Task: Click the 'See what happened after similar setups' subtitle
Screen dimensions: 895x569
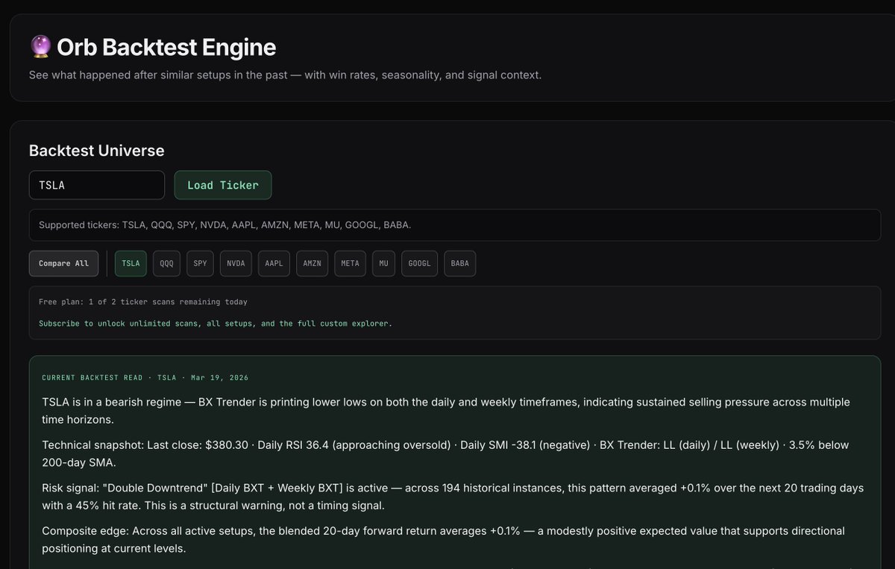Action: click(x=285, y=75)
